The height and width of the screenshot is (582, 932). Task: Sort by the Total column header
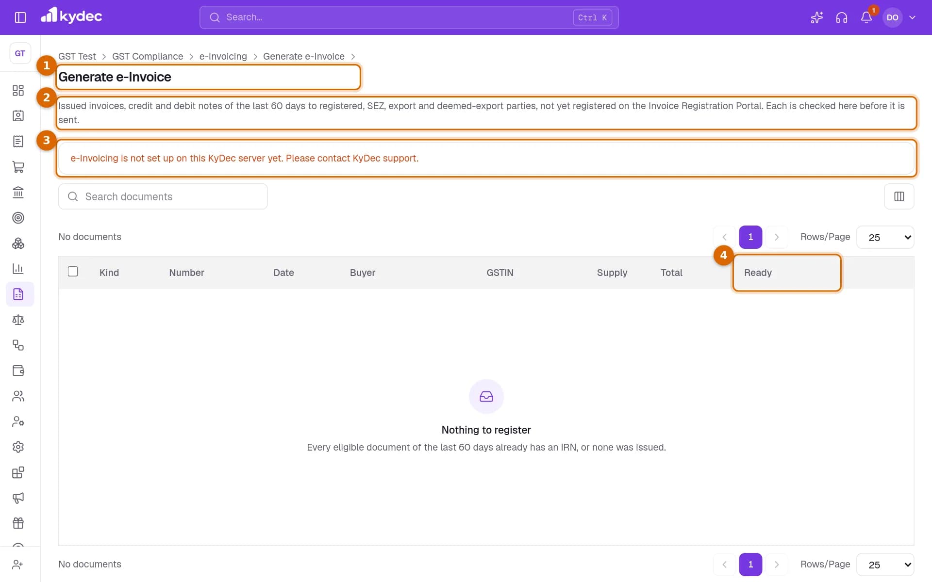pyautogui.click(x=671, y=273)
